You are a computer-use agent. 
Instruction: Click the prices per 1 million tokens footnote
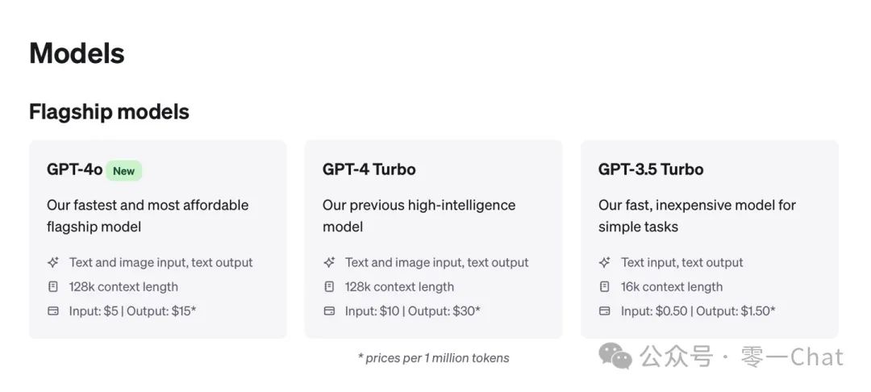click(433, 357)
